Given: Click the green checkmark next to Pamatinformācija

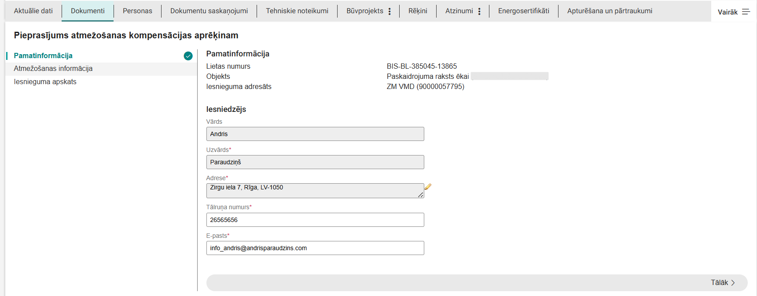Looking at the screenshot, I should coord(188,56).
